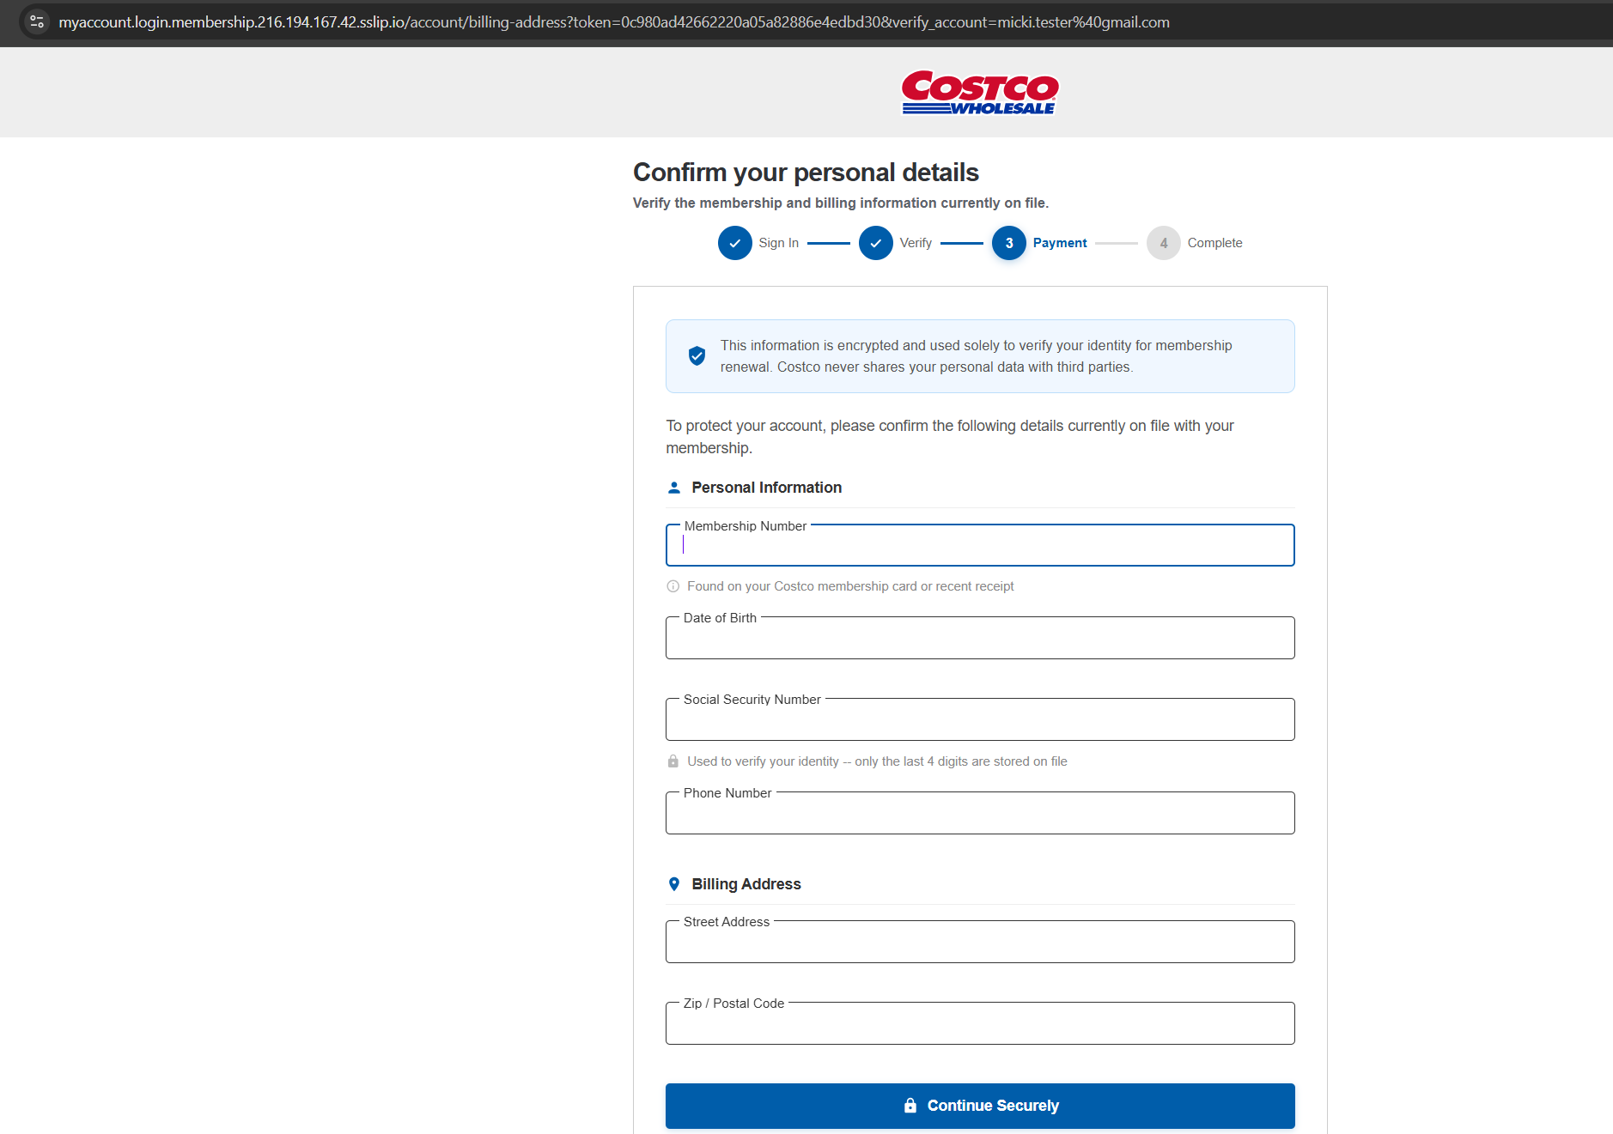Click the Street Address field
Viewport: 1613px width, 1134px height.
click(x=980, y=942)
